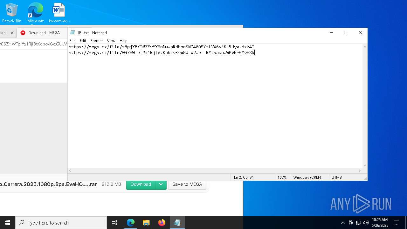Click 910.2 MB file size text
The width and height of the screenshot is (407, 229).
pyautogui.click(x=111, y=184)
